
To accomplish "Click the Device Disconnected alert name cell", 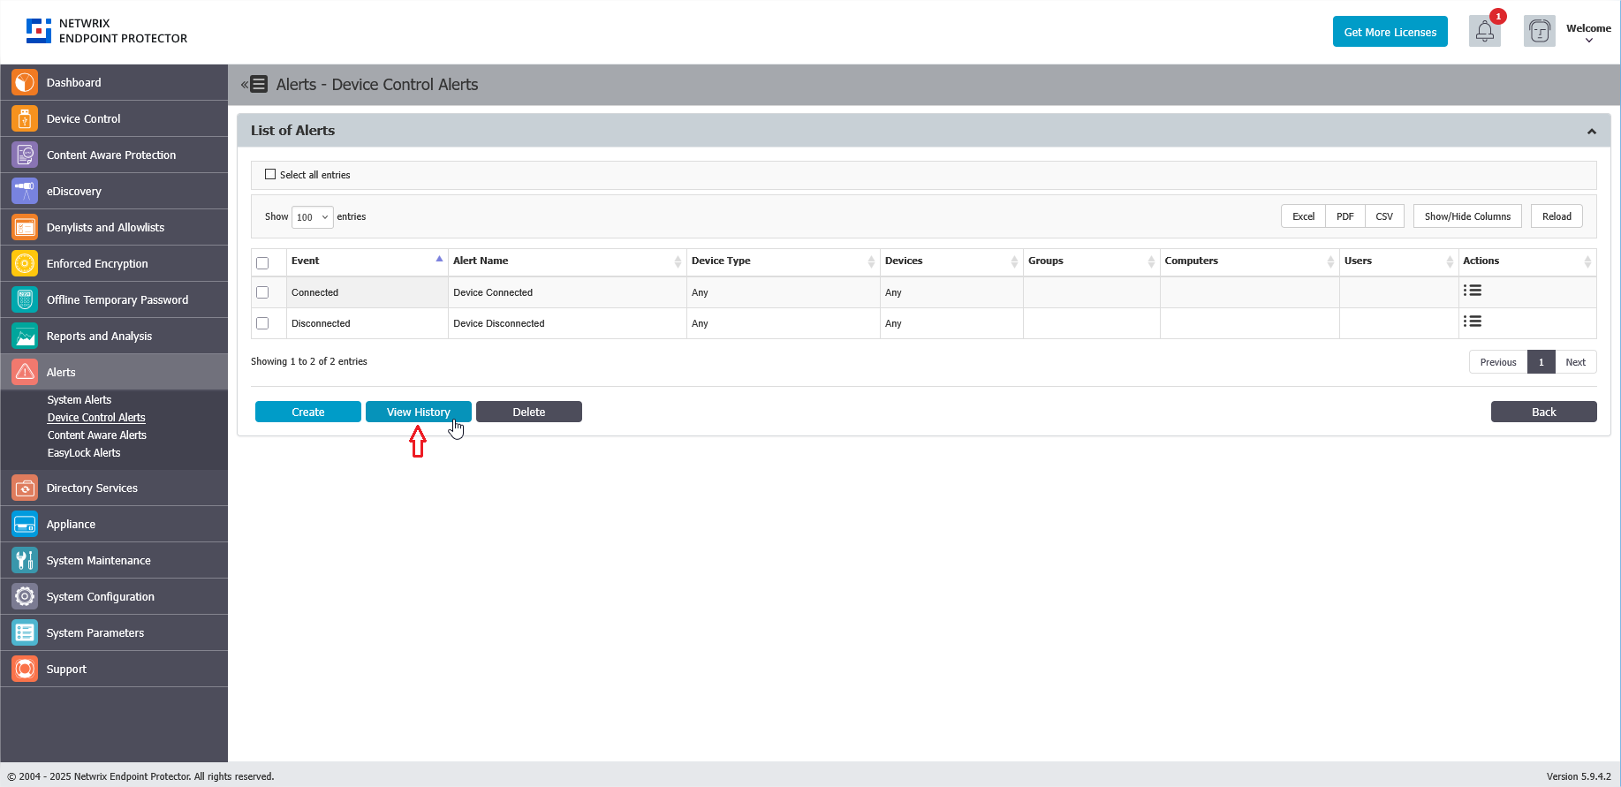I will (567, 323).
